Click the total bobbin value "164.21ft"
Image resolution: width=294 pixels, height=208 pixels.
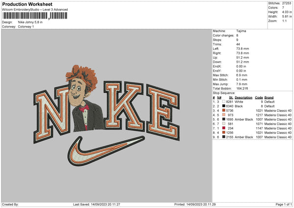tap(242, 88)
